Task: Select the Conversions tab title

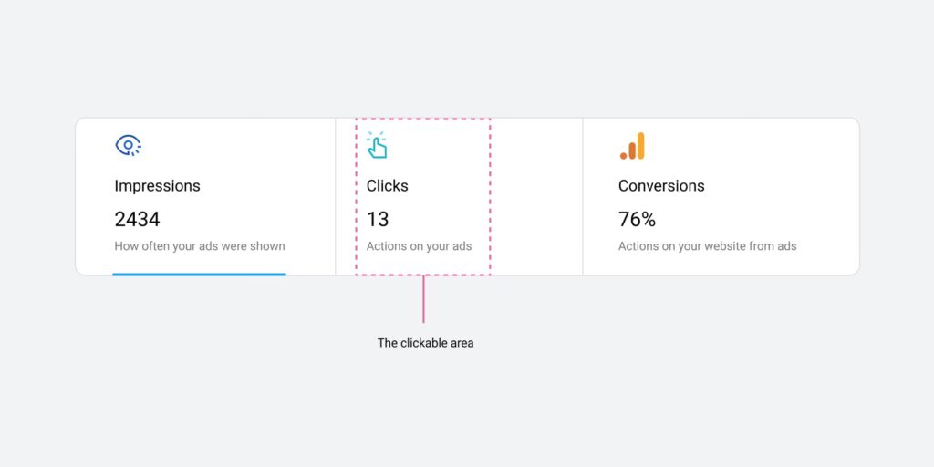Action: [661, 186]
